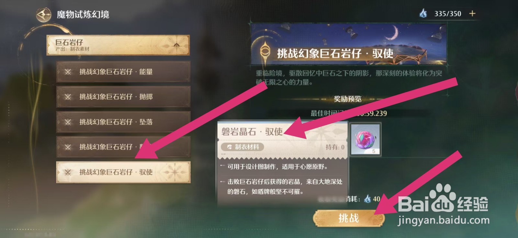
Task: Click the pink crystal reward thumbnail
Action: [366, 139]
